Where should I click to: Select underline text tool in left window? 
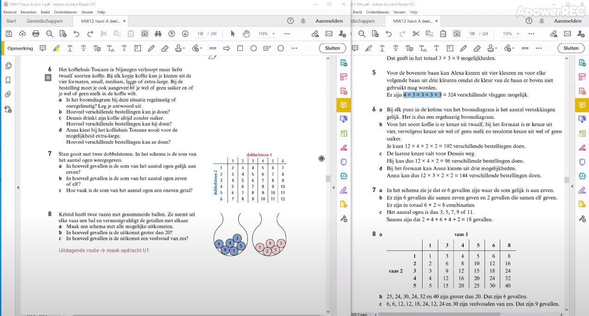tap(70, 48)
